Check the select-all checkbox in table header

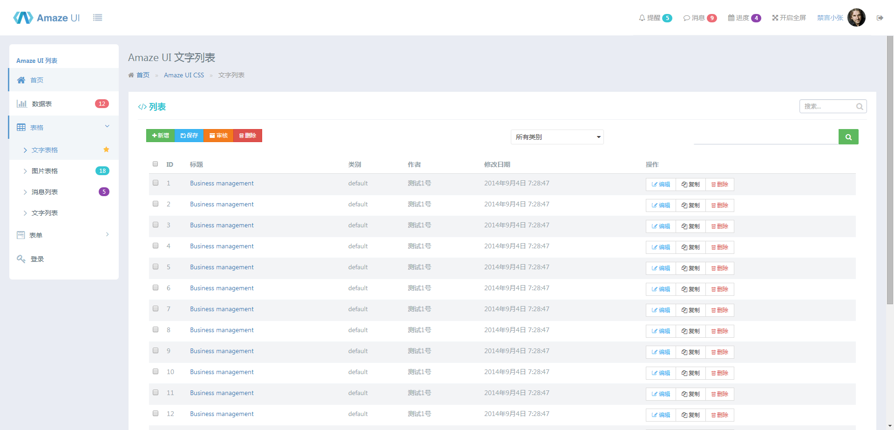(x=156, y=164)
